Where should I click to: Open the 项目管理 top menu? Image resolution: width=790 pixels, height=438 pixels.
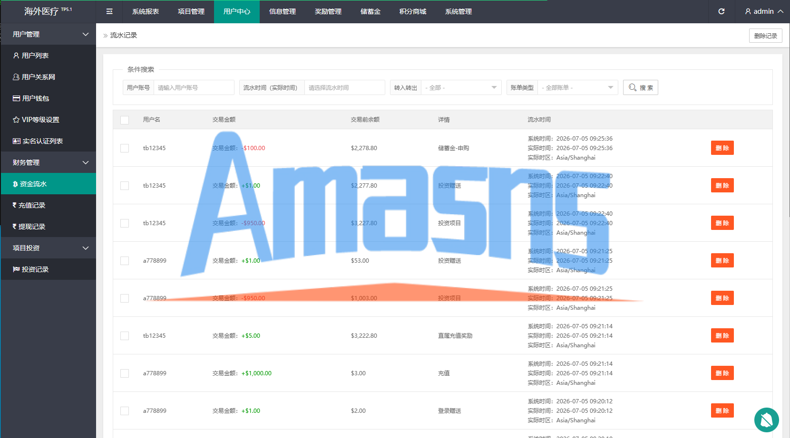pyautogui.click(x=191, y=11)
